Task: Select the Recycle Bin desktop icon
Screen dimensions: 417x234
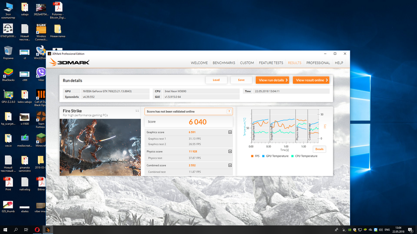Action: pos(8,52)
